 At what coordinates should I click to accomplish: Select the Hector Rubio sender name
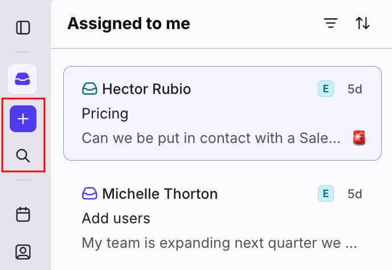tap(146, 89)
